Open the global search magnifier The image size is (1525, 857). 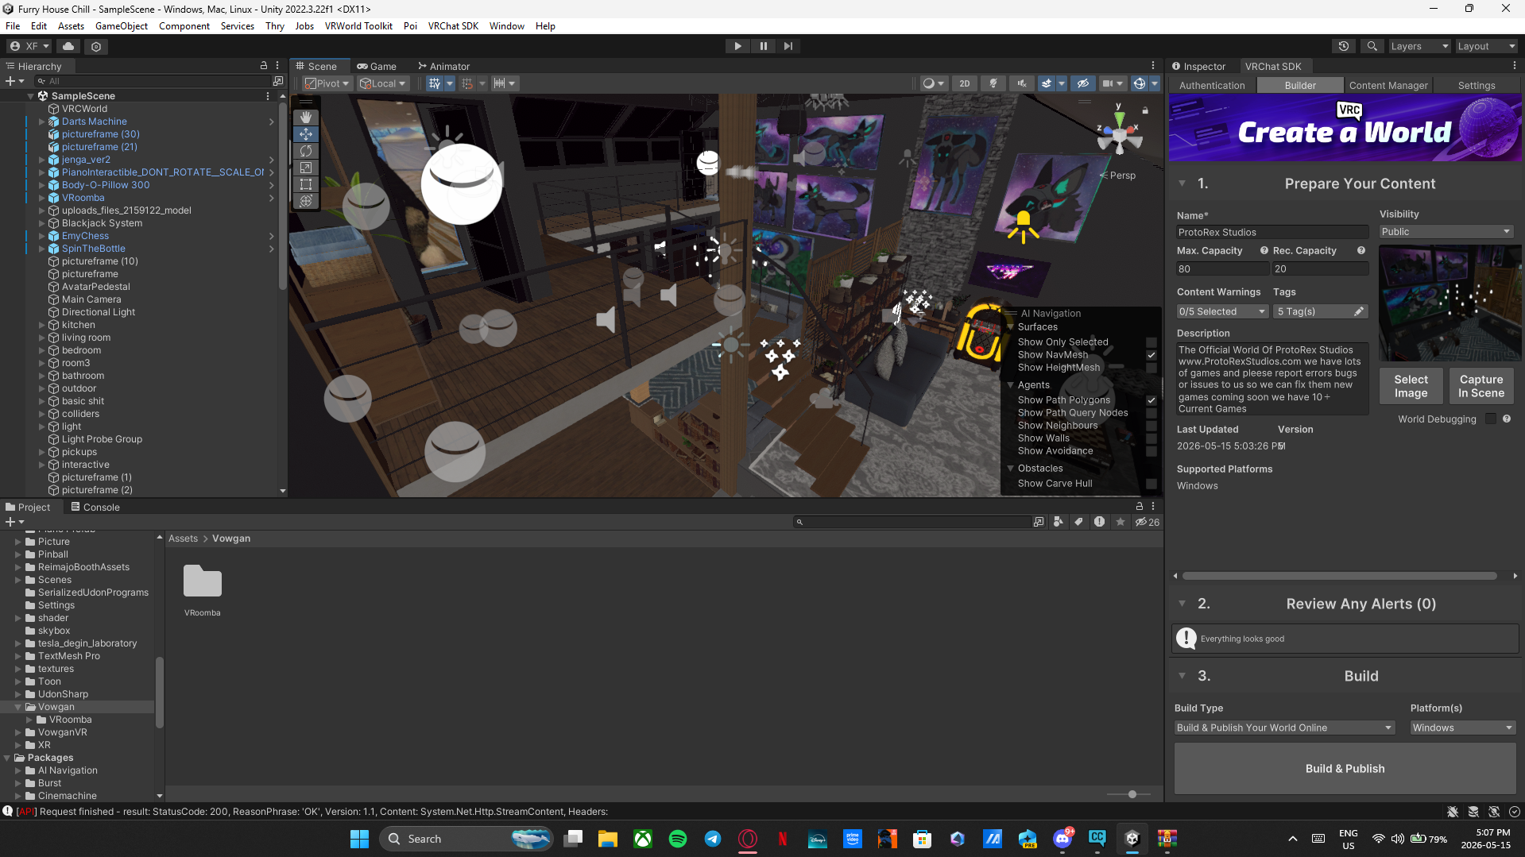(1372, 46)
